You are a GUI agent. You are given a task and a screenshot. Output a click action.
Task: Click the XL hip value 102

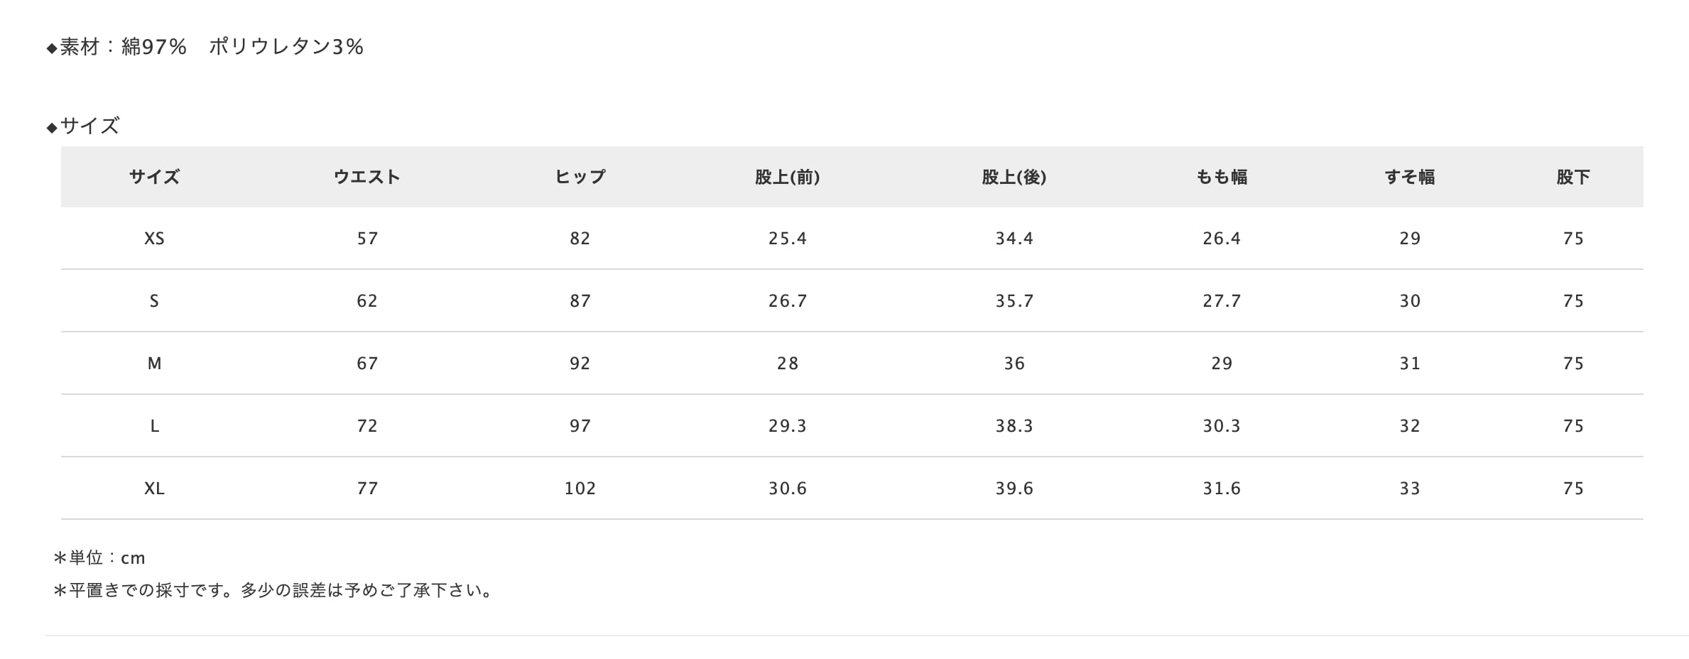(580, 489)
